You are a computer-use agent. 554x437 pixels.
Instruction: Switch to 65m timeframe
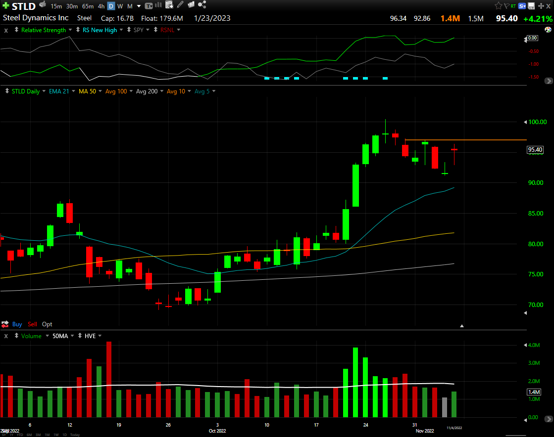(88, 6)
